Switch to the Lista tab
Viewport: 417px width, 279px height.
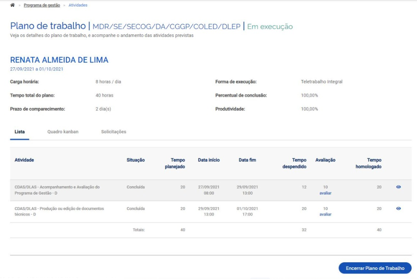pos(20,132)
